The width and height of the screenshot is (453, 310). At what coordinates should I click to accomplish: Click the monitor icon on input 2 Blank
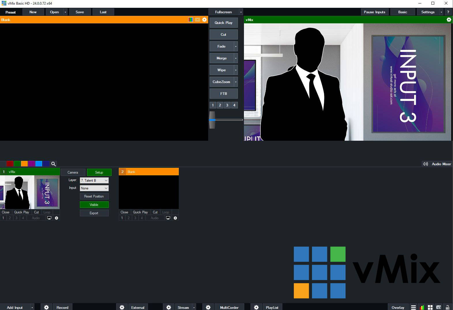point(168,218)
